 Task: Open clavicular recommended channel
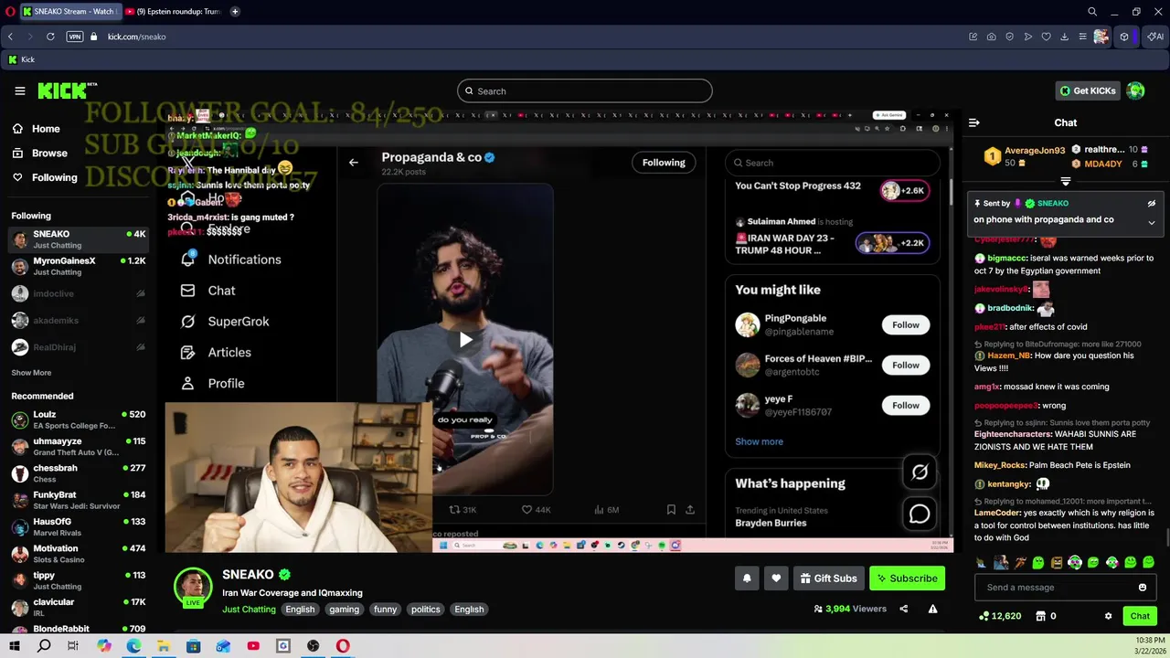coord(79,607)
